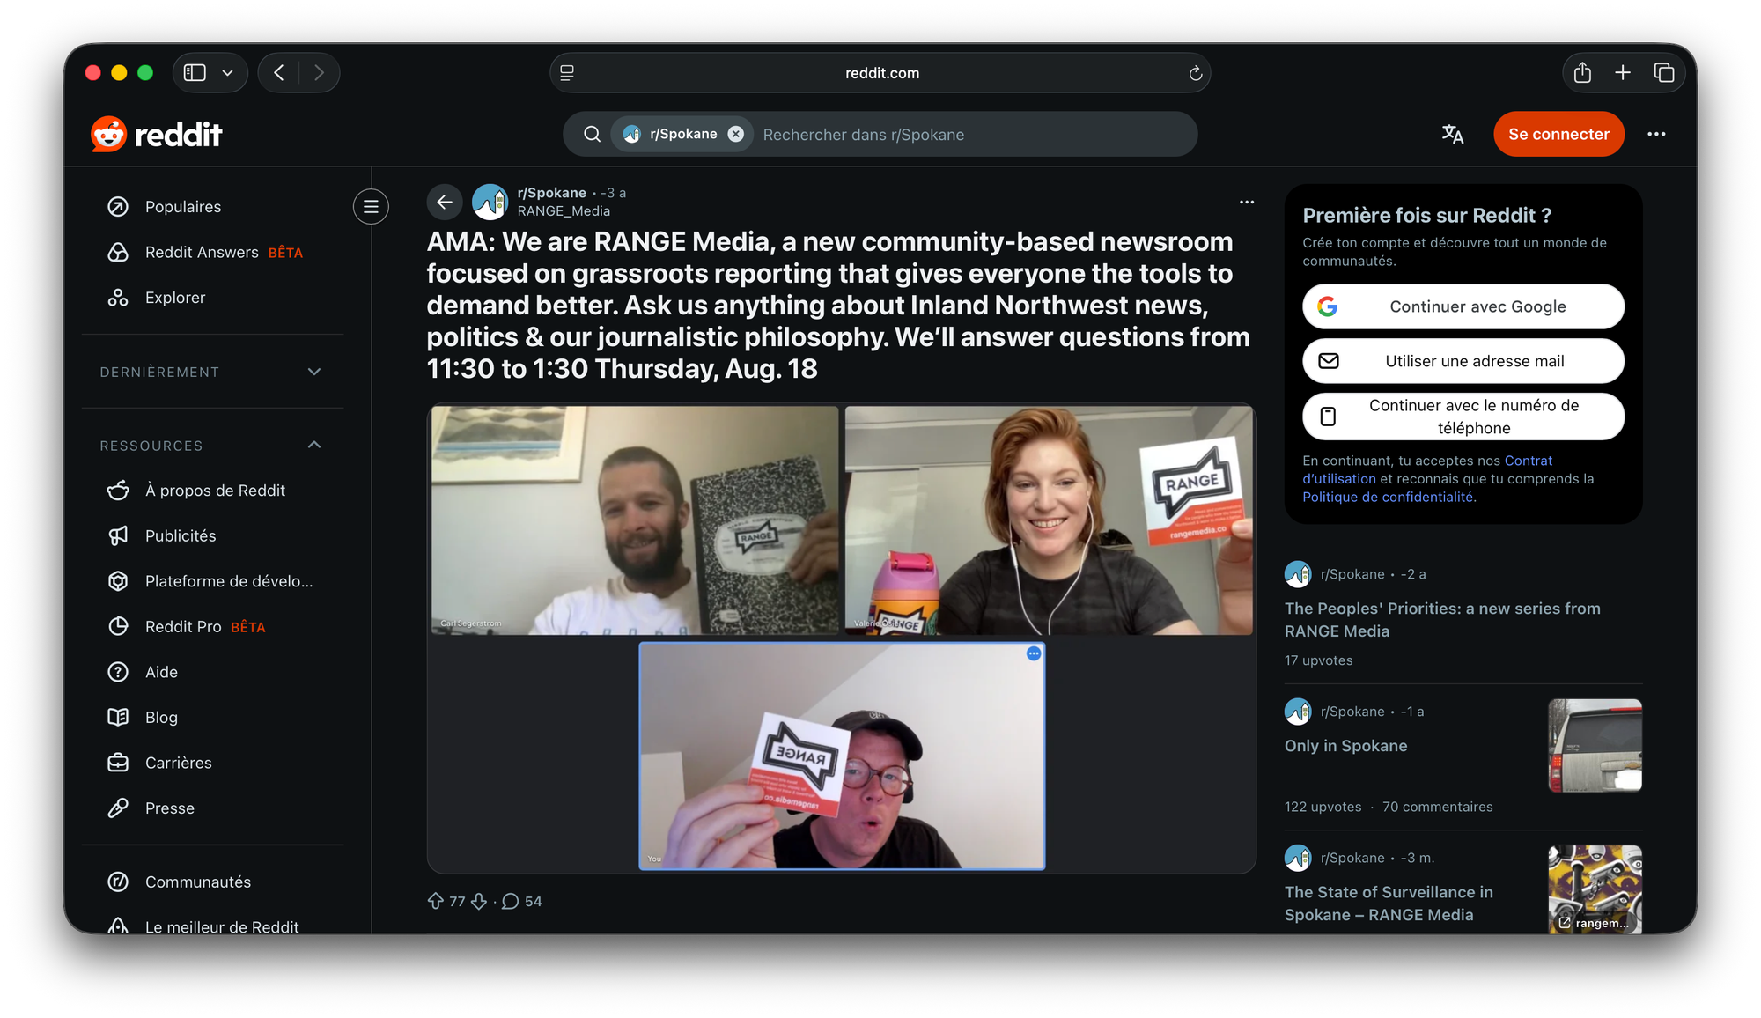Screen dimensions: 1761x1018
Task: Open Carrières page
Action: (x=213, y=763)
